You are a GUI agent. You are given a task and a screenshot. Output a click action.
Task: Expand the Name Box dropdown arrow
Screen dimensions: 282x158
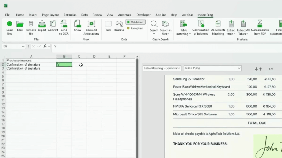[23, 47]
